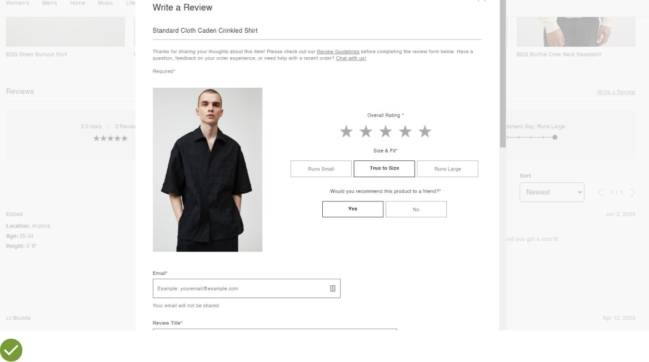Give a five star overall rating
The width and height of the screenshot is (649, 362).
coord(425,132)
